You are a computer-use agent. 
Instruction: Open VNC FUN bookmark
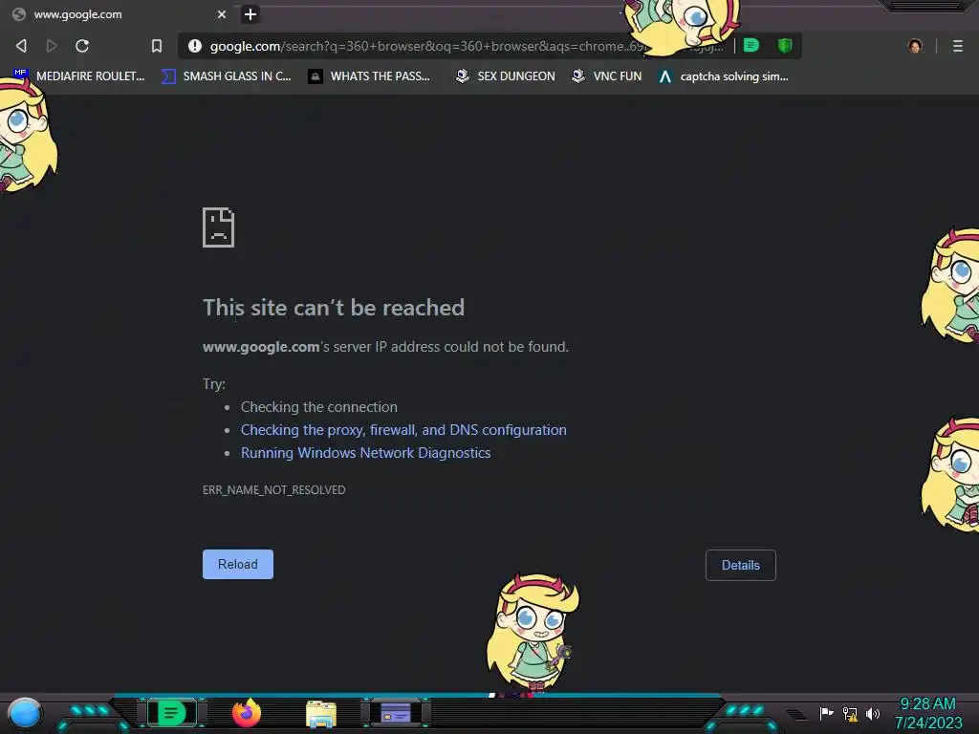coord(606,76)
